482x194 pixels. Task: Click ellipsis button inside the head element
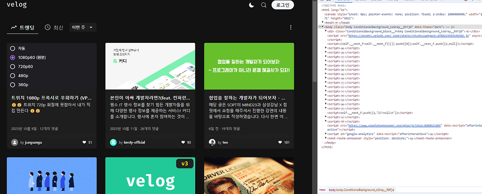click(336, 23)
